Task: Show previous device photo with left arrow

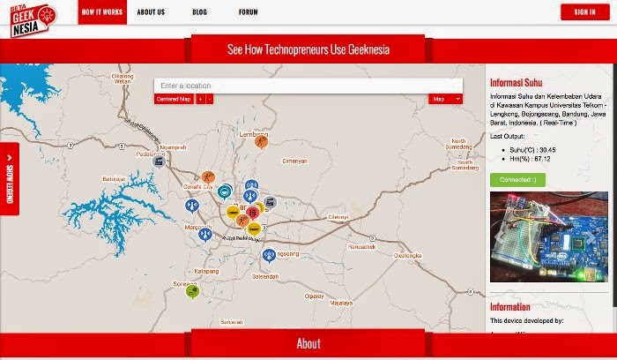Action: [500, 236]
